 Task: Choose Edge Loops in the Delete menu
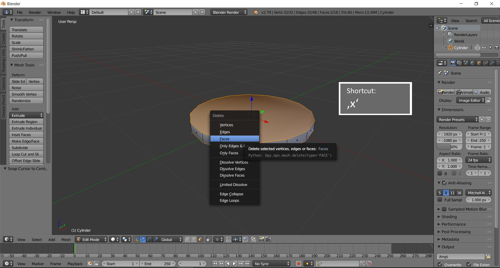[x=235, y=200]
